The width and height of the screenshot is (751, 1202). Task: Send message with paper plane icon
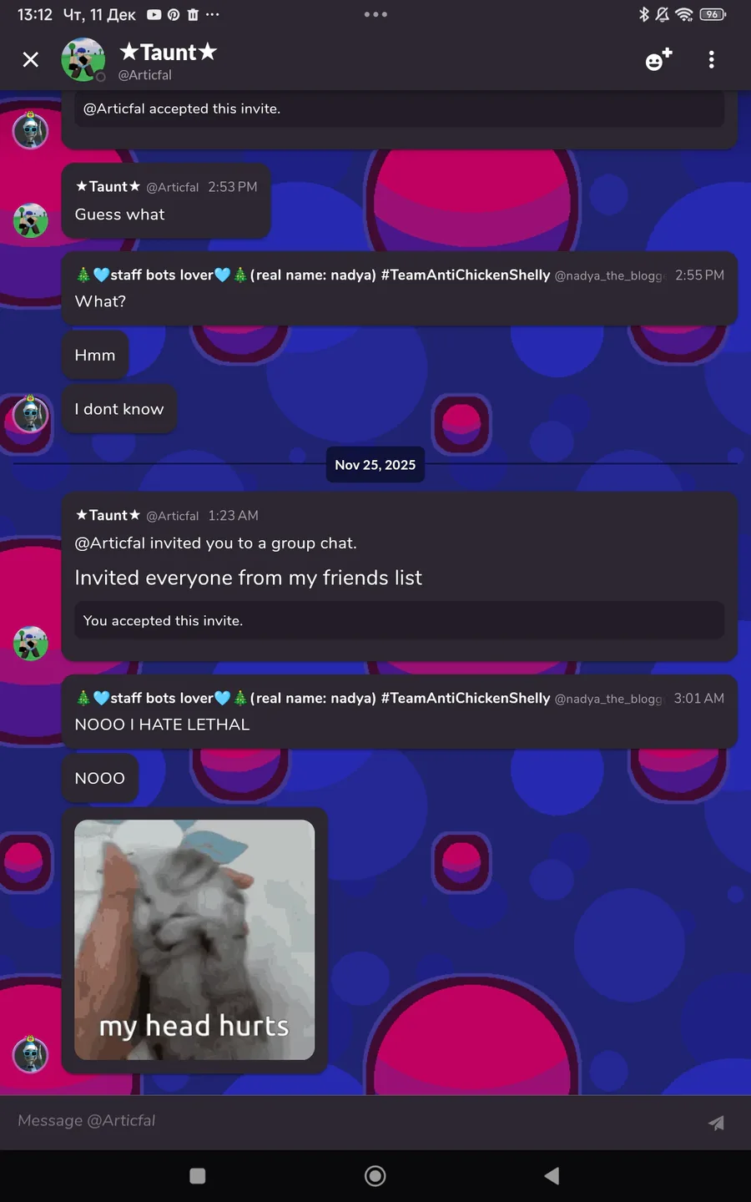[716, 1123]
